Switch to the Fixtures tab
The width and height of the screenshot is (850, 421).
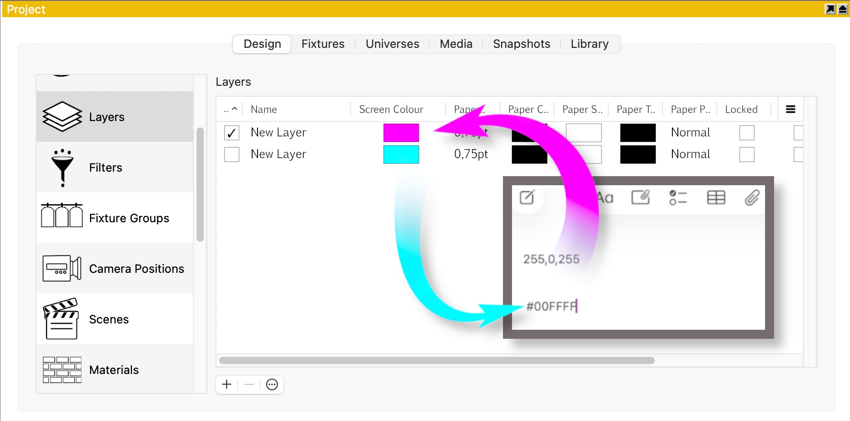click(x=323, y=44)
